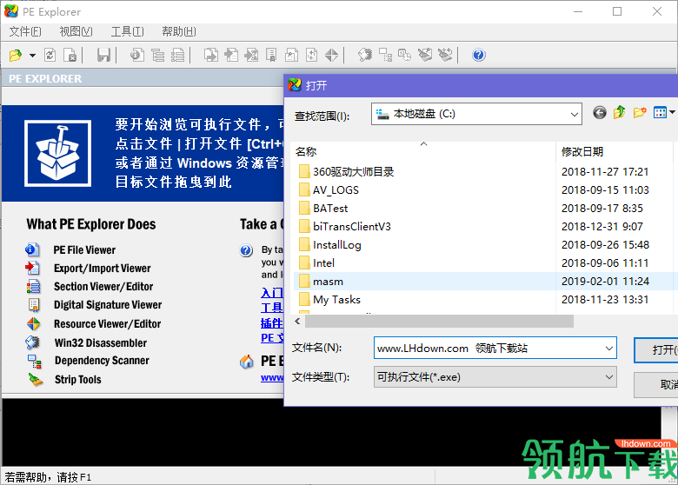Click Strip Debug Information broom toolbar icon

pos(445,55)
